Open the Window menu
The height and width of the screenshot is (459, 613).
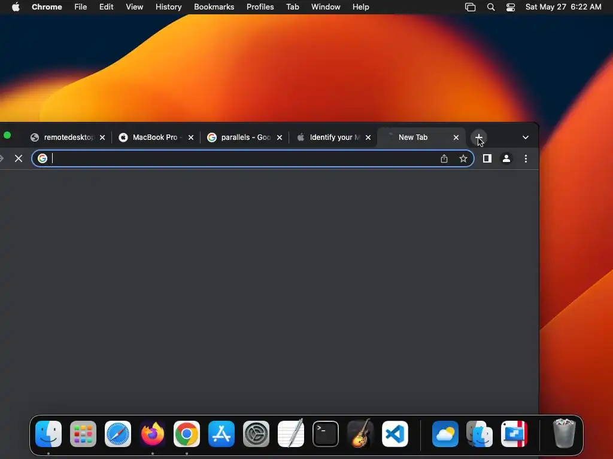tap(326, 7)
